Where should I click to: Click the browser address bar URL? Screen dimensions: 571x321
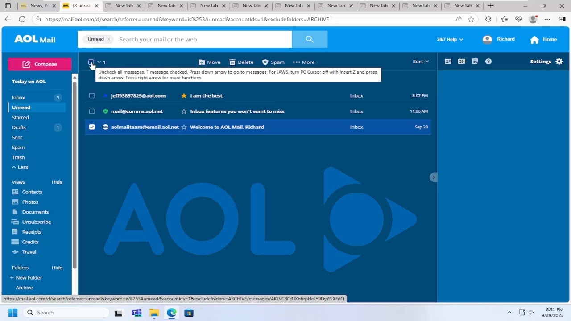(x=187, y=19)
